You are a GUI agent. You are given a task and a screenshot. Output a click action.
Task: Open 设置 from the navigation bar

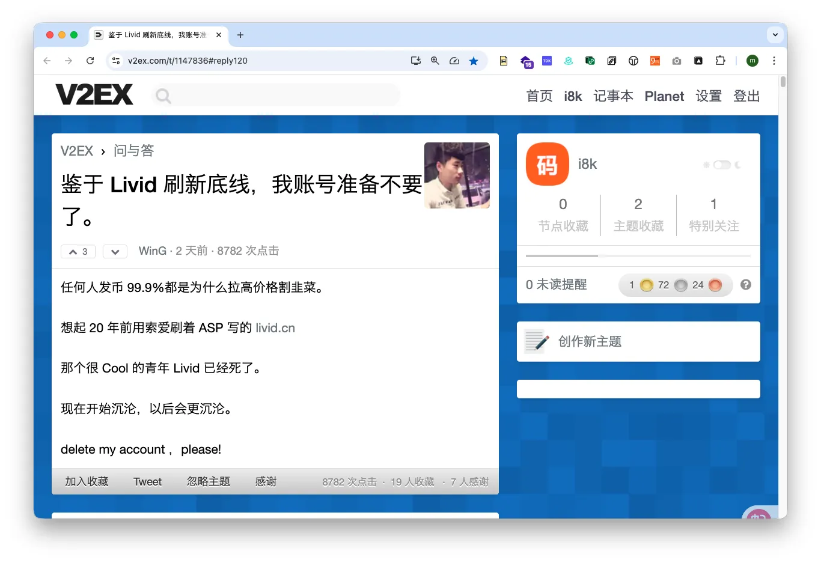point(708,96)
